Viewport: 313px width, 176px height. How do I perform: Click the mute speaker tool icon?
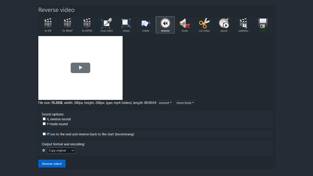[x=185, y=25]
